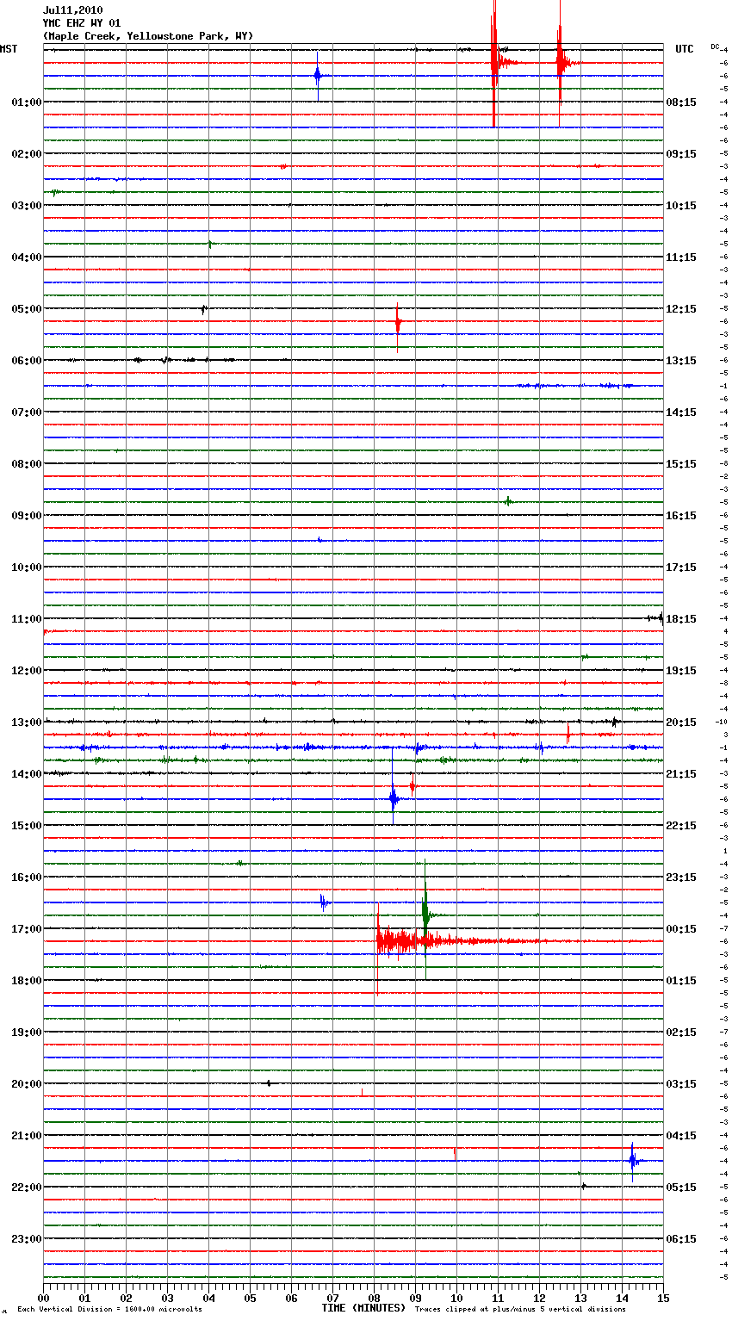Viewport: 732px width, 1321px height.
Task: Click the 14:00 MST time label
Action: click(x=27, y=773)
